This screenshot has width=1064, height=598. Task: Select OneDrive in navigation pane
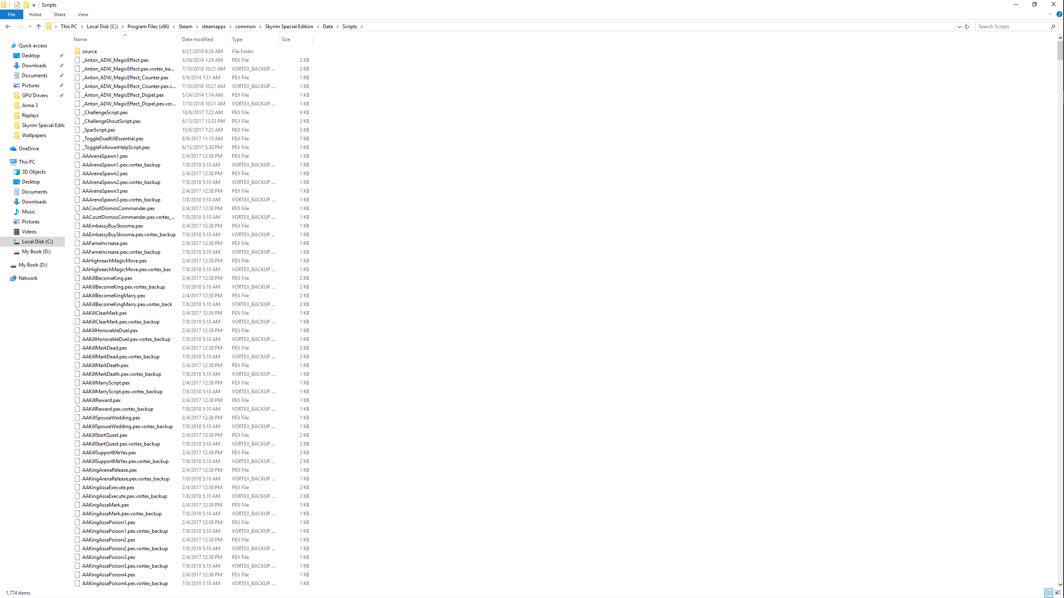29,149
